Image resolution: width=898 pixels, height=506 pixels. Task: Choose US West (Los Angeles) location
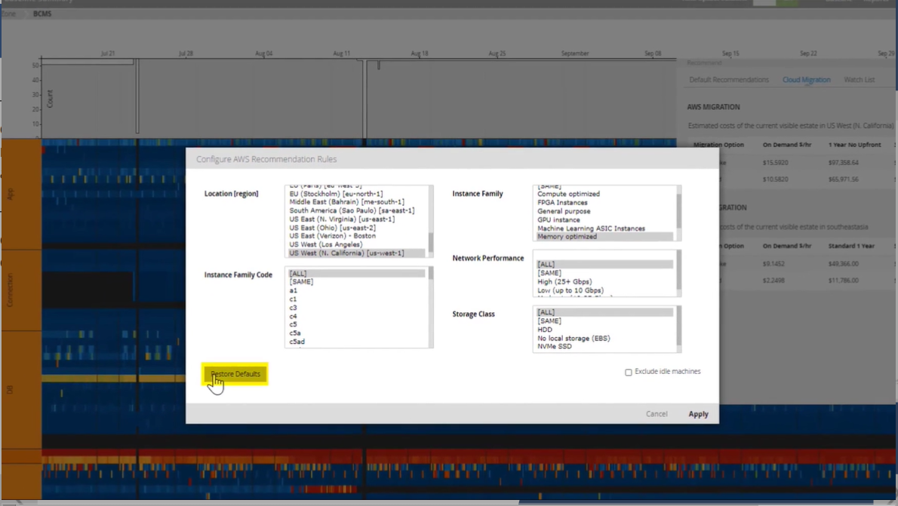tap(326, 244)
